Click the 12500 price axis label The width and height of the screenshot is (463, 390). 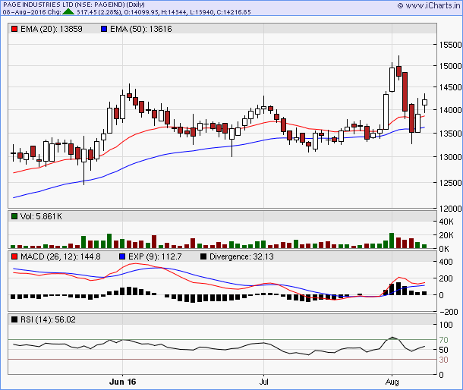(450, 183)
